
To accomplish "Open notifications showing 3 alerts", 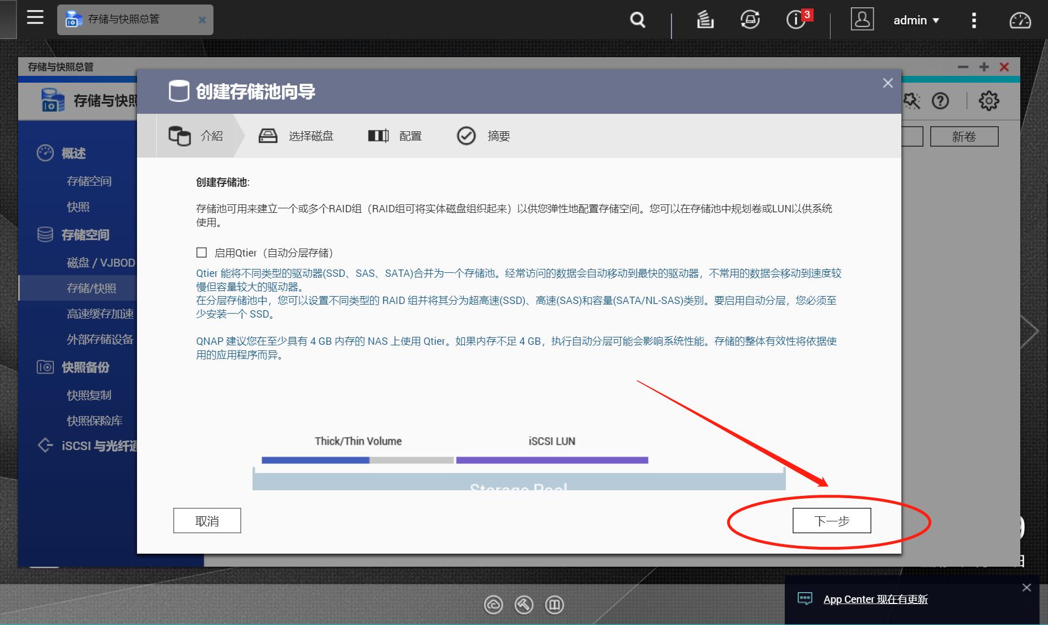I will click(x=795, y=20).
